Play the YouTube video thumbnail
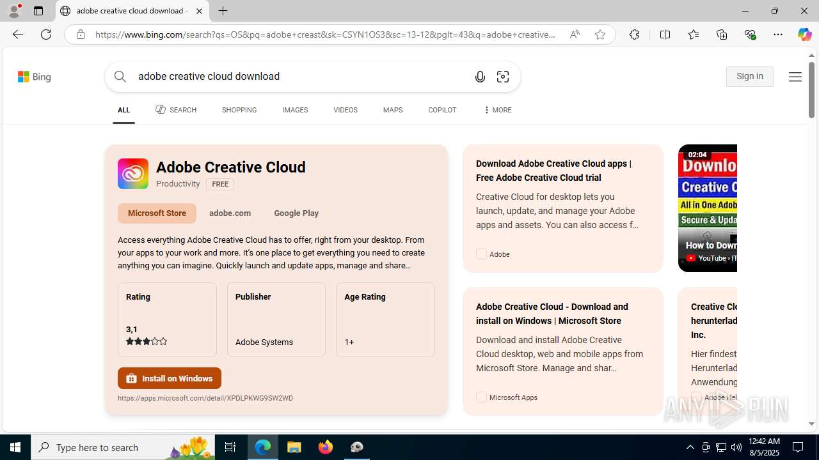The height and width of the screenshot is (460, 819). click(707, 208)
